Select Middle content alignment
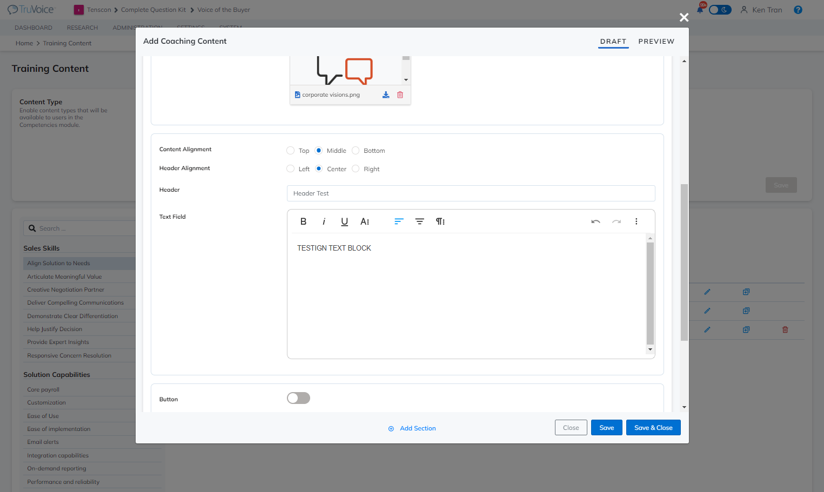Viewport: 824px width, 492px height. tap(319, 151)
